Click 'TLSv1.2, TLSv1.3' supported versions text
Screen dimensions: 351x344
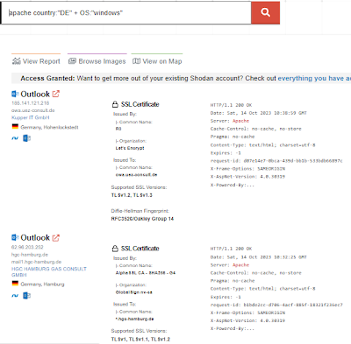click(132, 195)
